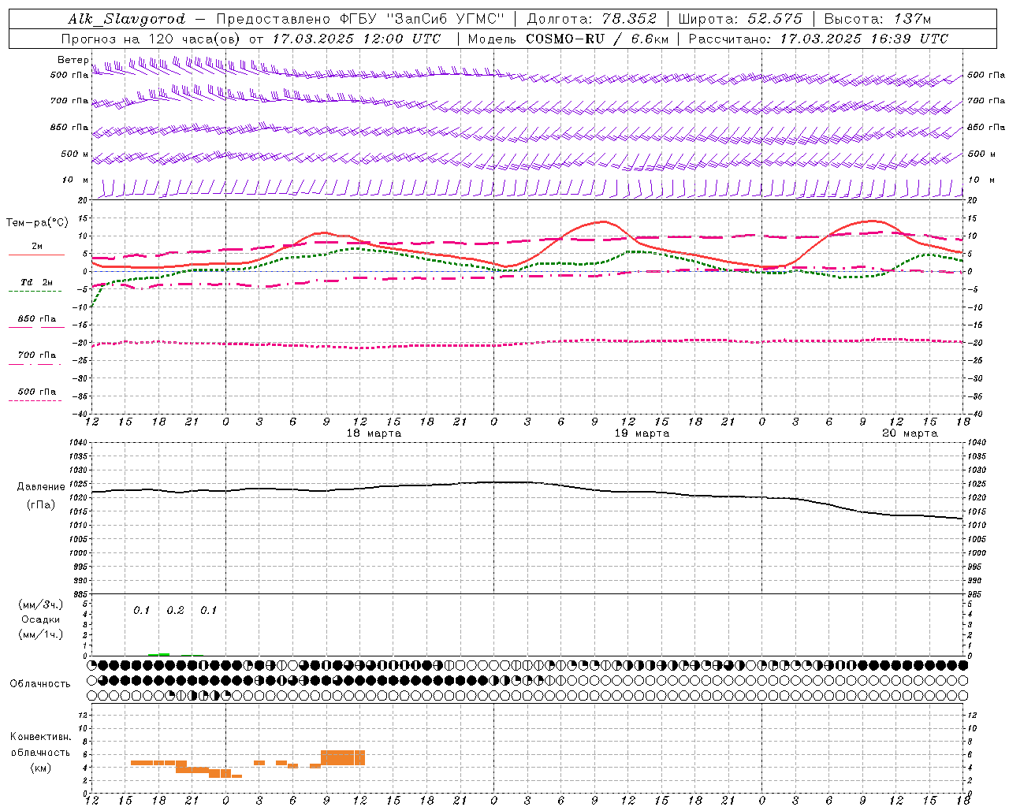Click 985 on right pressure axis

(976, 594)
